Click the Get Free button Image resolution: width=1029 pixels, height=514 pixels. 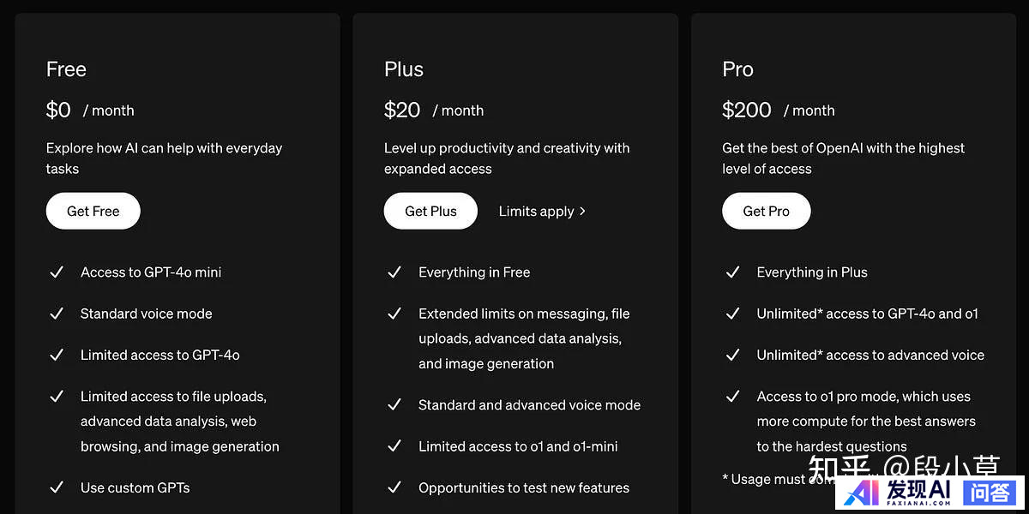tap(93, 211)
